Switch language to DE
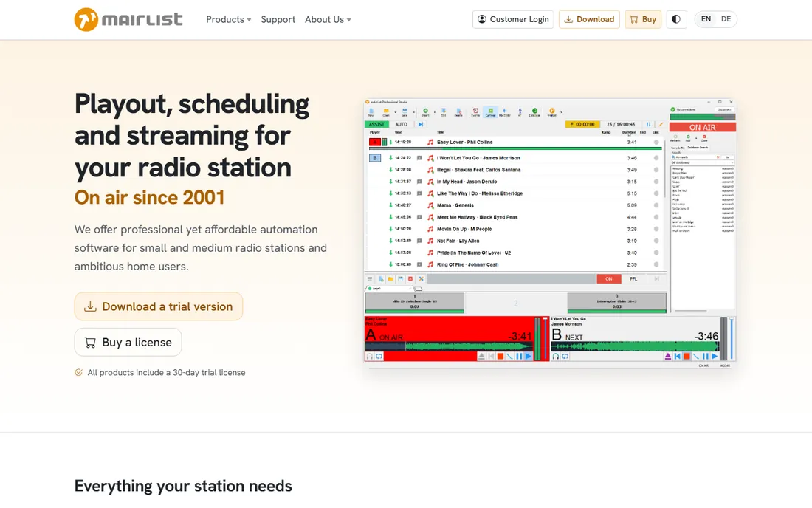This screenshot has height=508, width=812. [726, 19]
